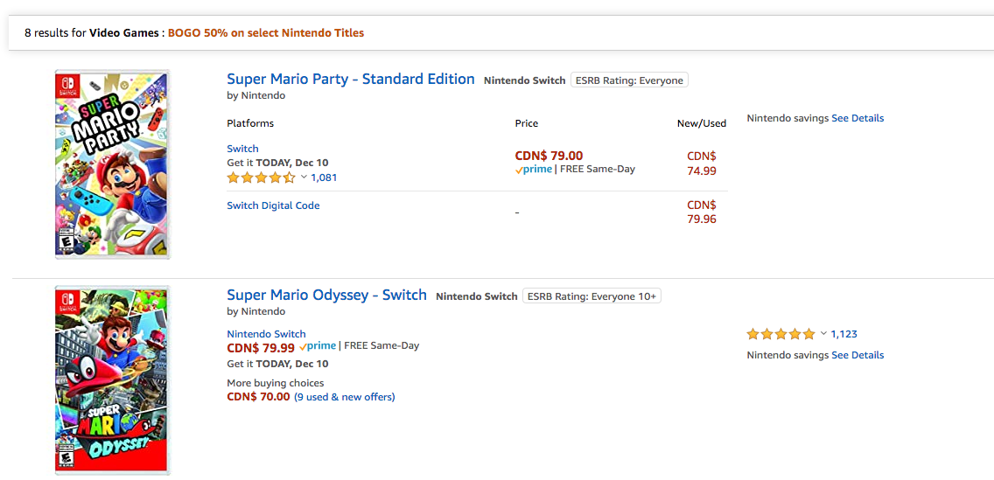
Task: Click the CDN$ 79.96 digital code price
Action: (x=702, y=212)
